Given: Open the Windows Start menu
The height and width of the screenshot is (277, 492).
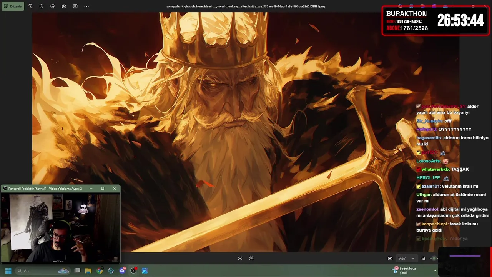Looking at the screenshot, I should 8,270.
